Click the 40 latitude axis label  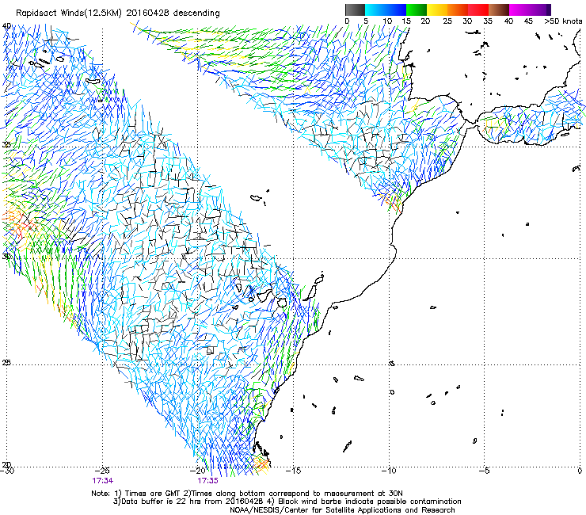(x=6, y=26)
